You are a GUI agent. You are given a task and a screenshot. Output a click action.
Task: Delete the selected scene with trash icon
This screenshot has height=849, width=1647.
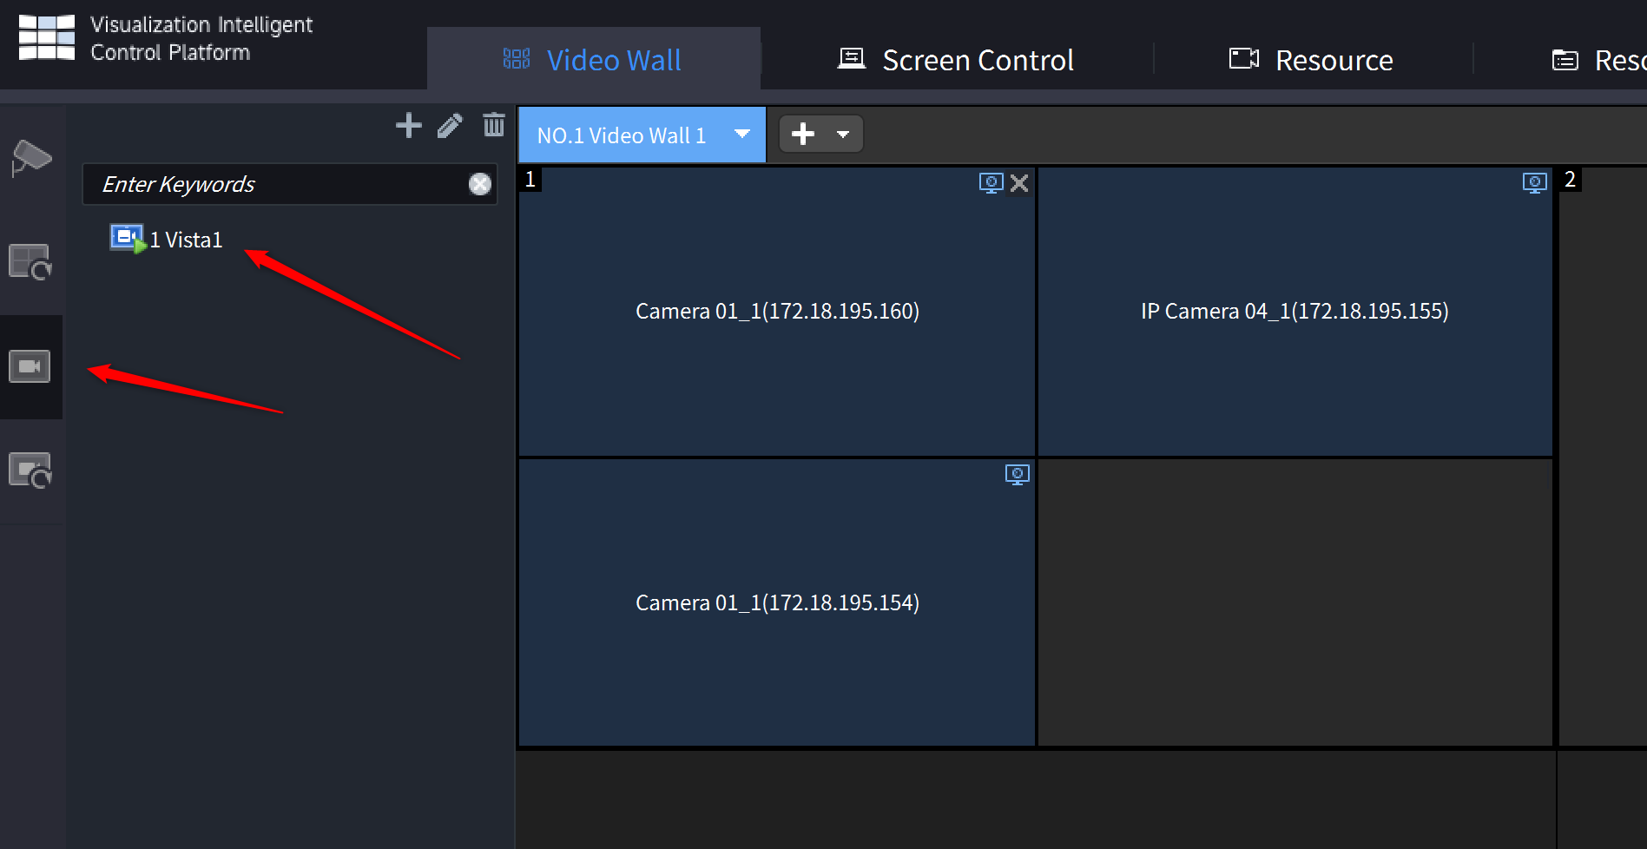click(494, 125)
